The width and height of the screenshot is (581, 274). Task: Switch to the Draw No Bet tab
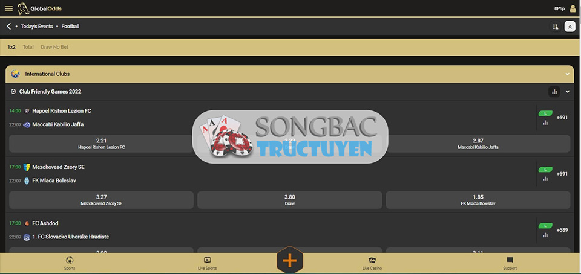click(54, 47)
